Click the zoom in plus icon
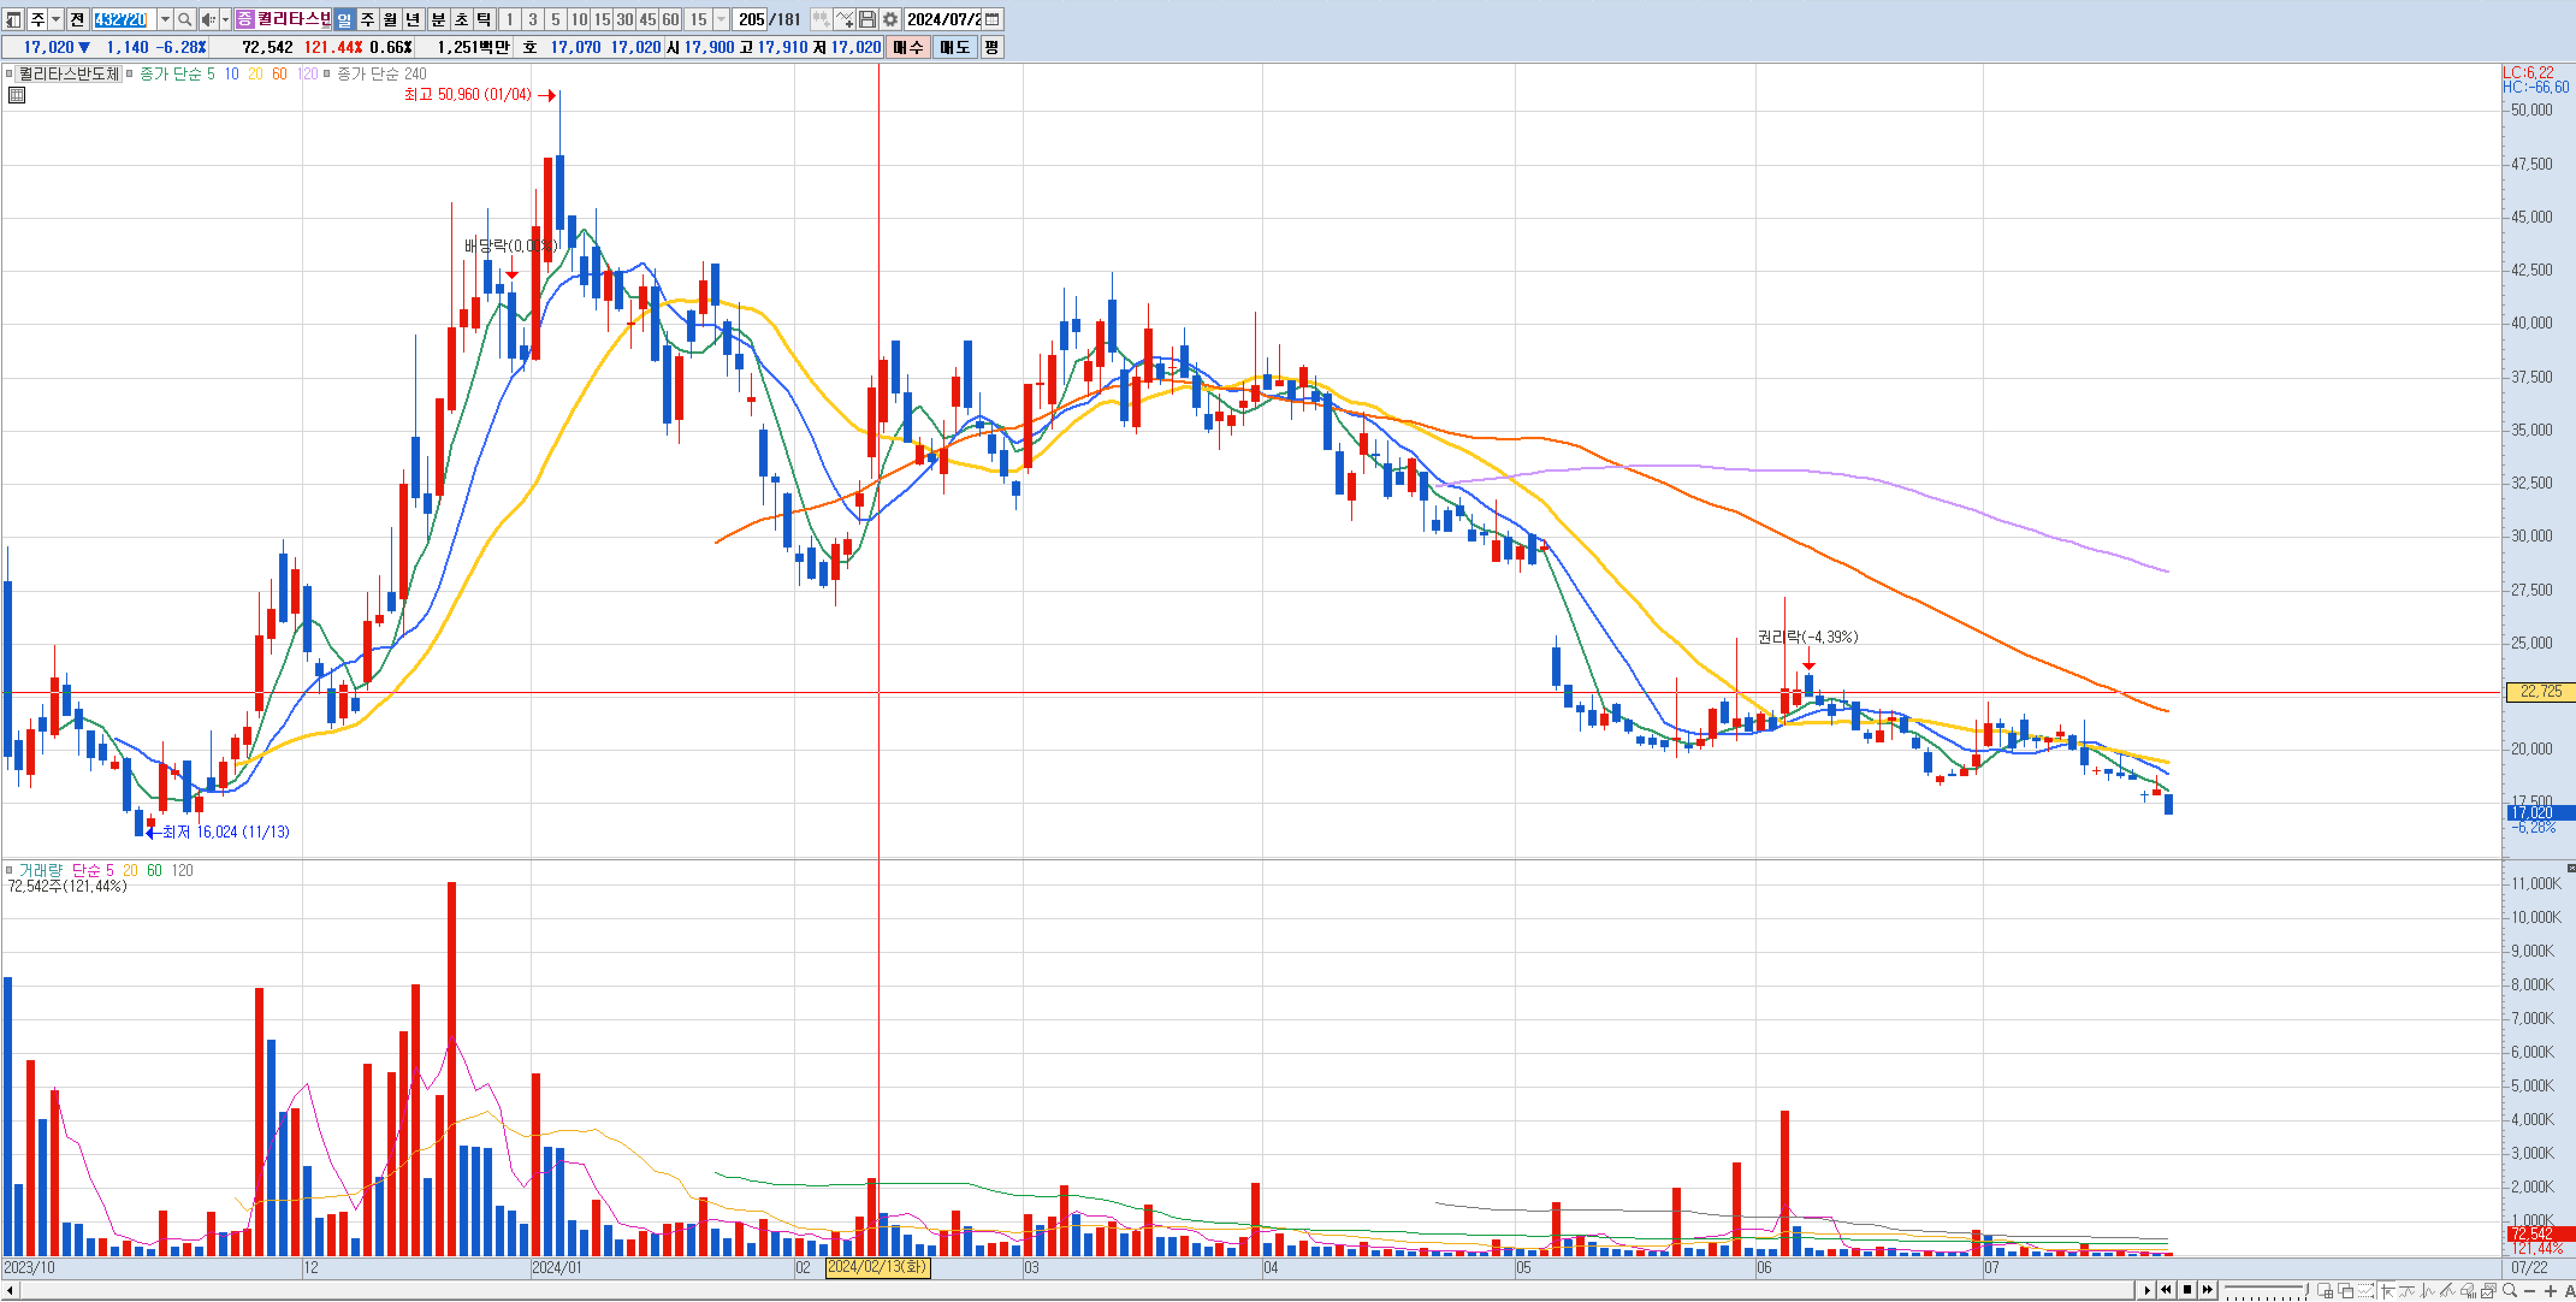2576x1302 pixels. click(2550, 1291)
